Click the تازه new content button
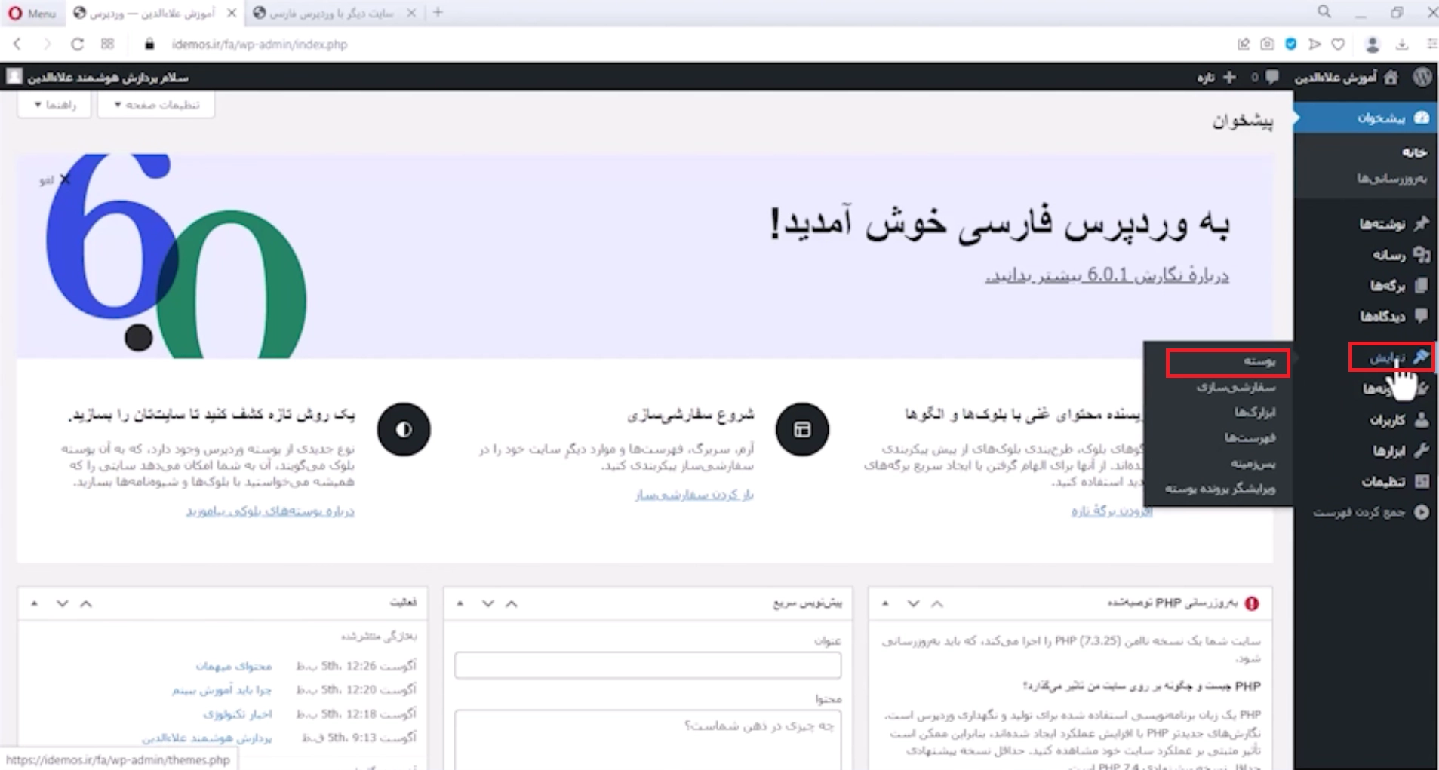Viewport: 1439px width, 770px height. (1216, 77)
